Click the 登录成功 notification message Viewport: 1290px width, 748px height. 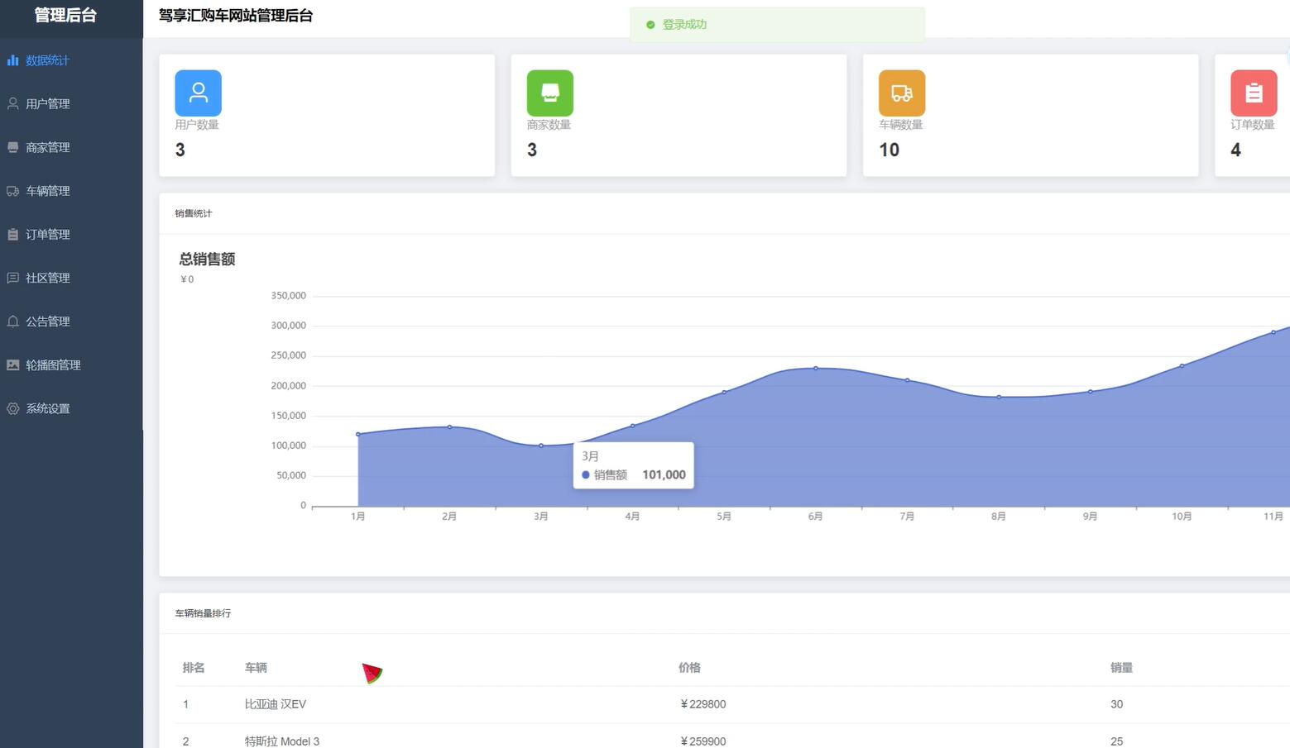coord(684,25)
